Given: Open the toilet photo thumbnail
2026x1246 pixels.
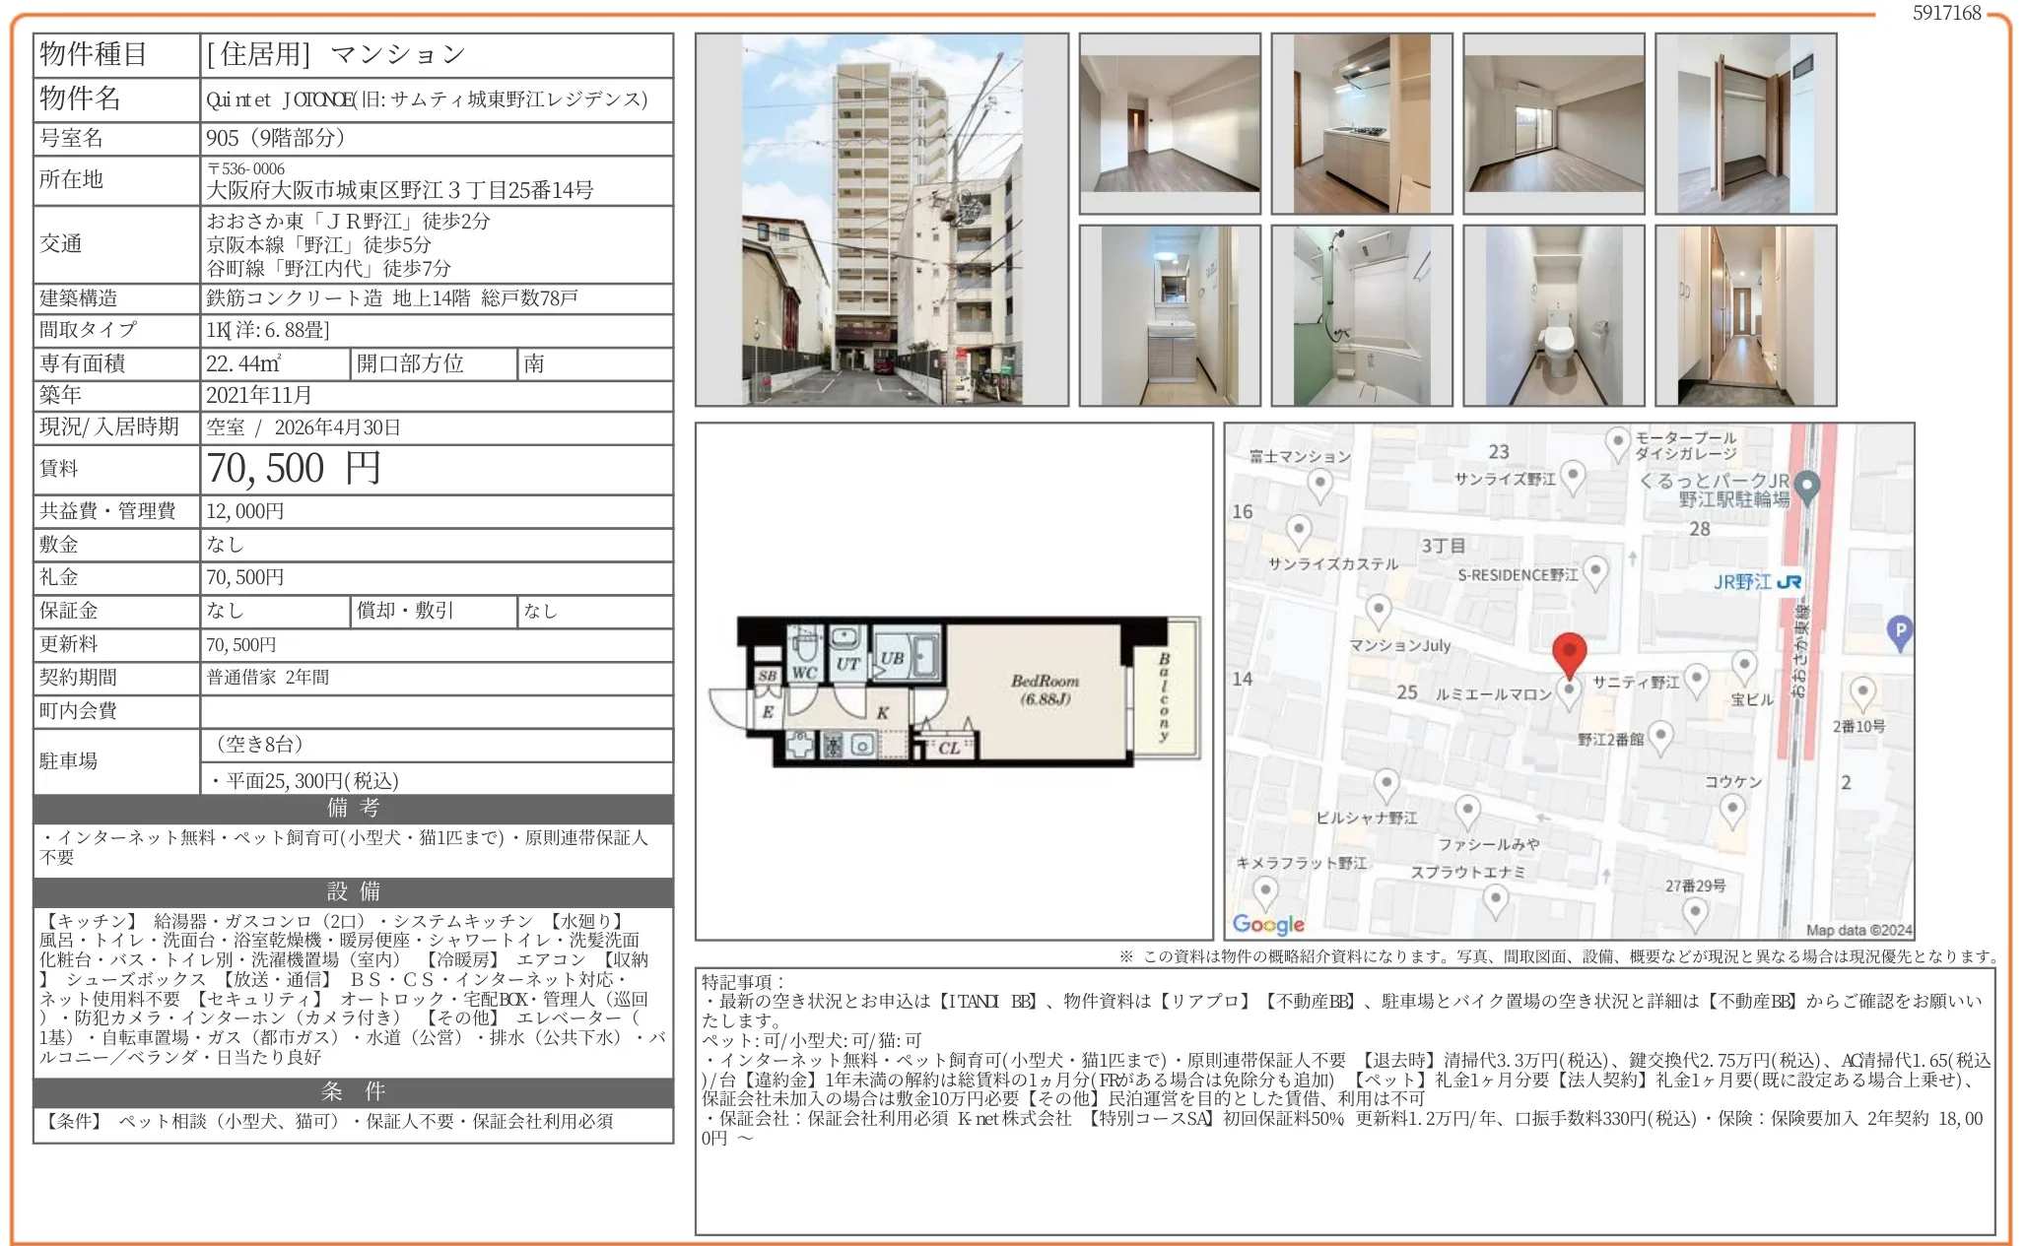Looking at the screenshot, I should [x=1553, y=316].
